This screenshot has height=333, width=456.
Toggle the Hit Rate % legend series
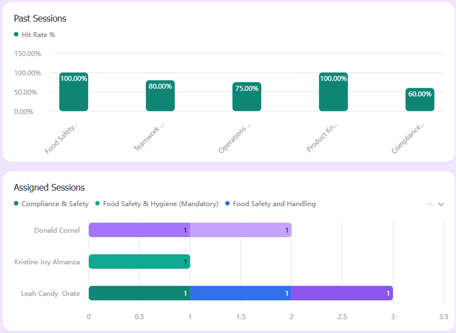(x=34, y=34)
